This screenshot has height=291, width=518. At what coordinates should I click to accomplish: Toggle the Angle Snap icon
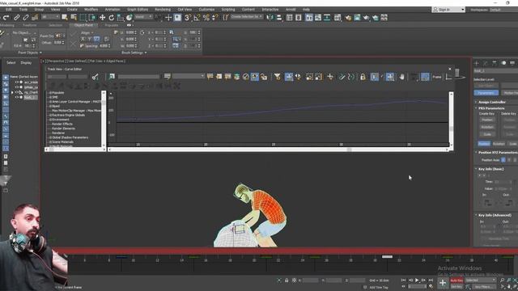(x=197, y=18)
